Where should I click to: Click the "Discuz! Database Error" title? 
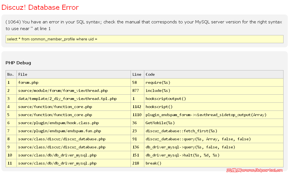40,8
